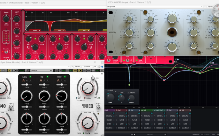Click the MID band FINE Hz slider

pos(44,107)
